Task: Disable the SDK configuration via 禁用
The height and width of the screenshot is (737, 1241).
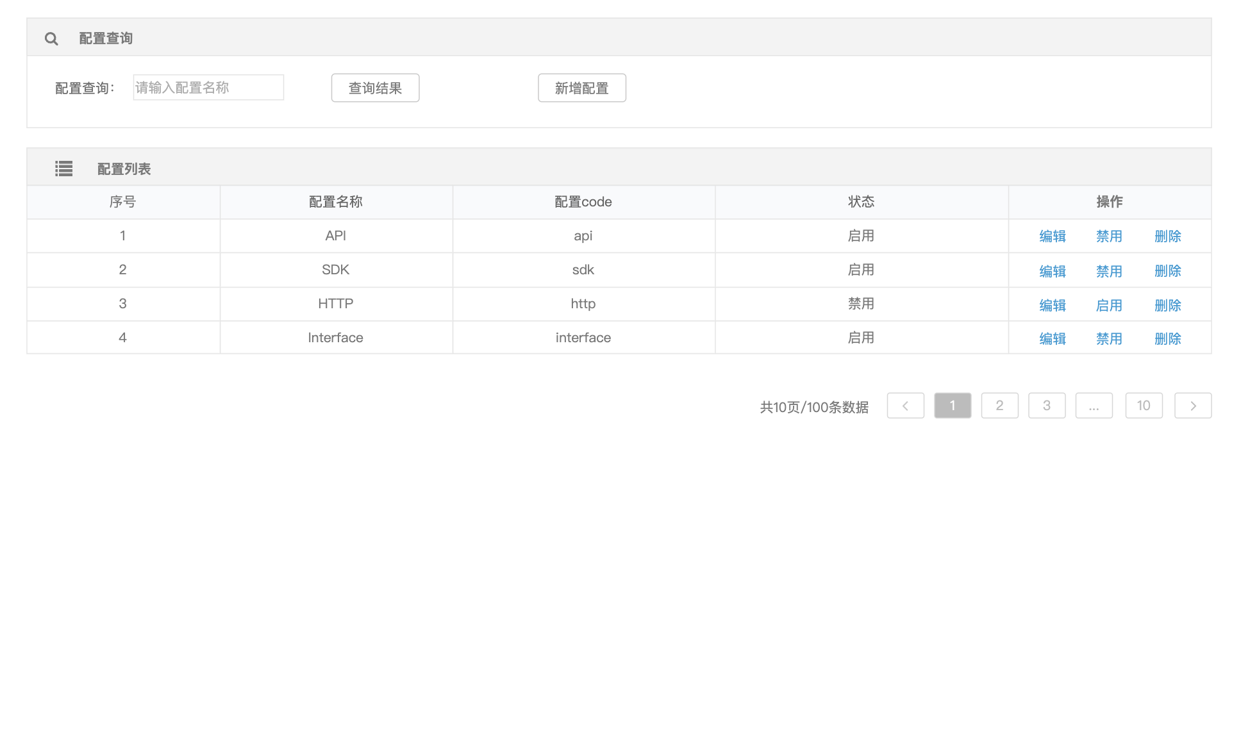Action: tap(1109, 271)
